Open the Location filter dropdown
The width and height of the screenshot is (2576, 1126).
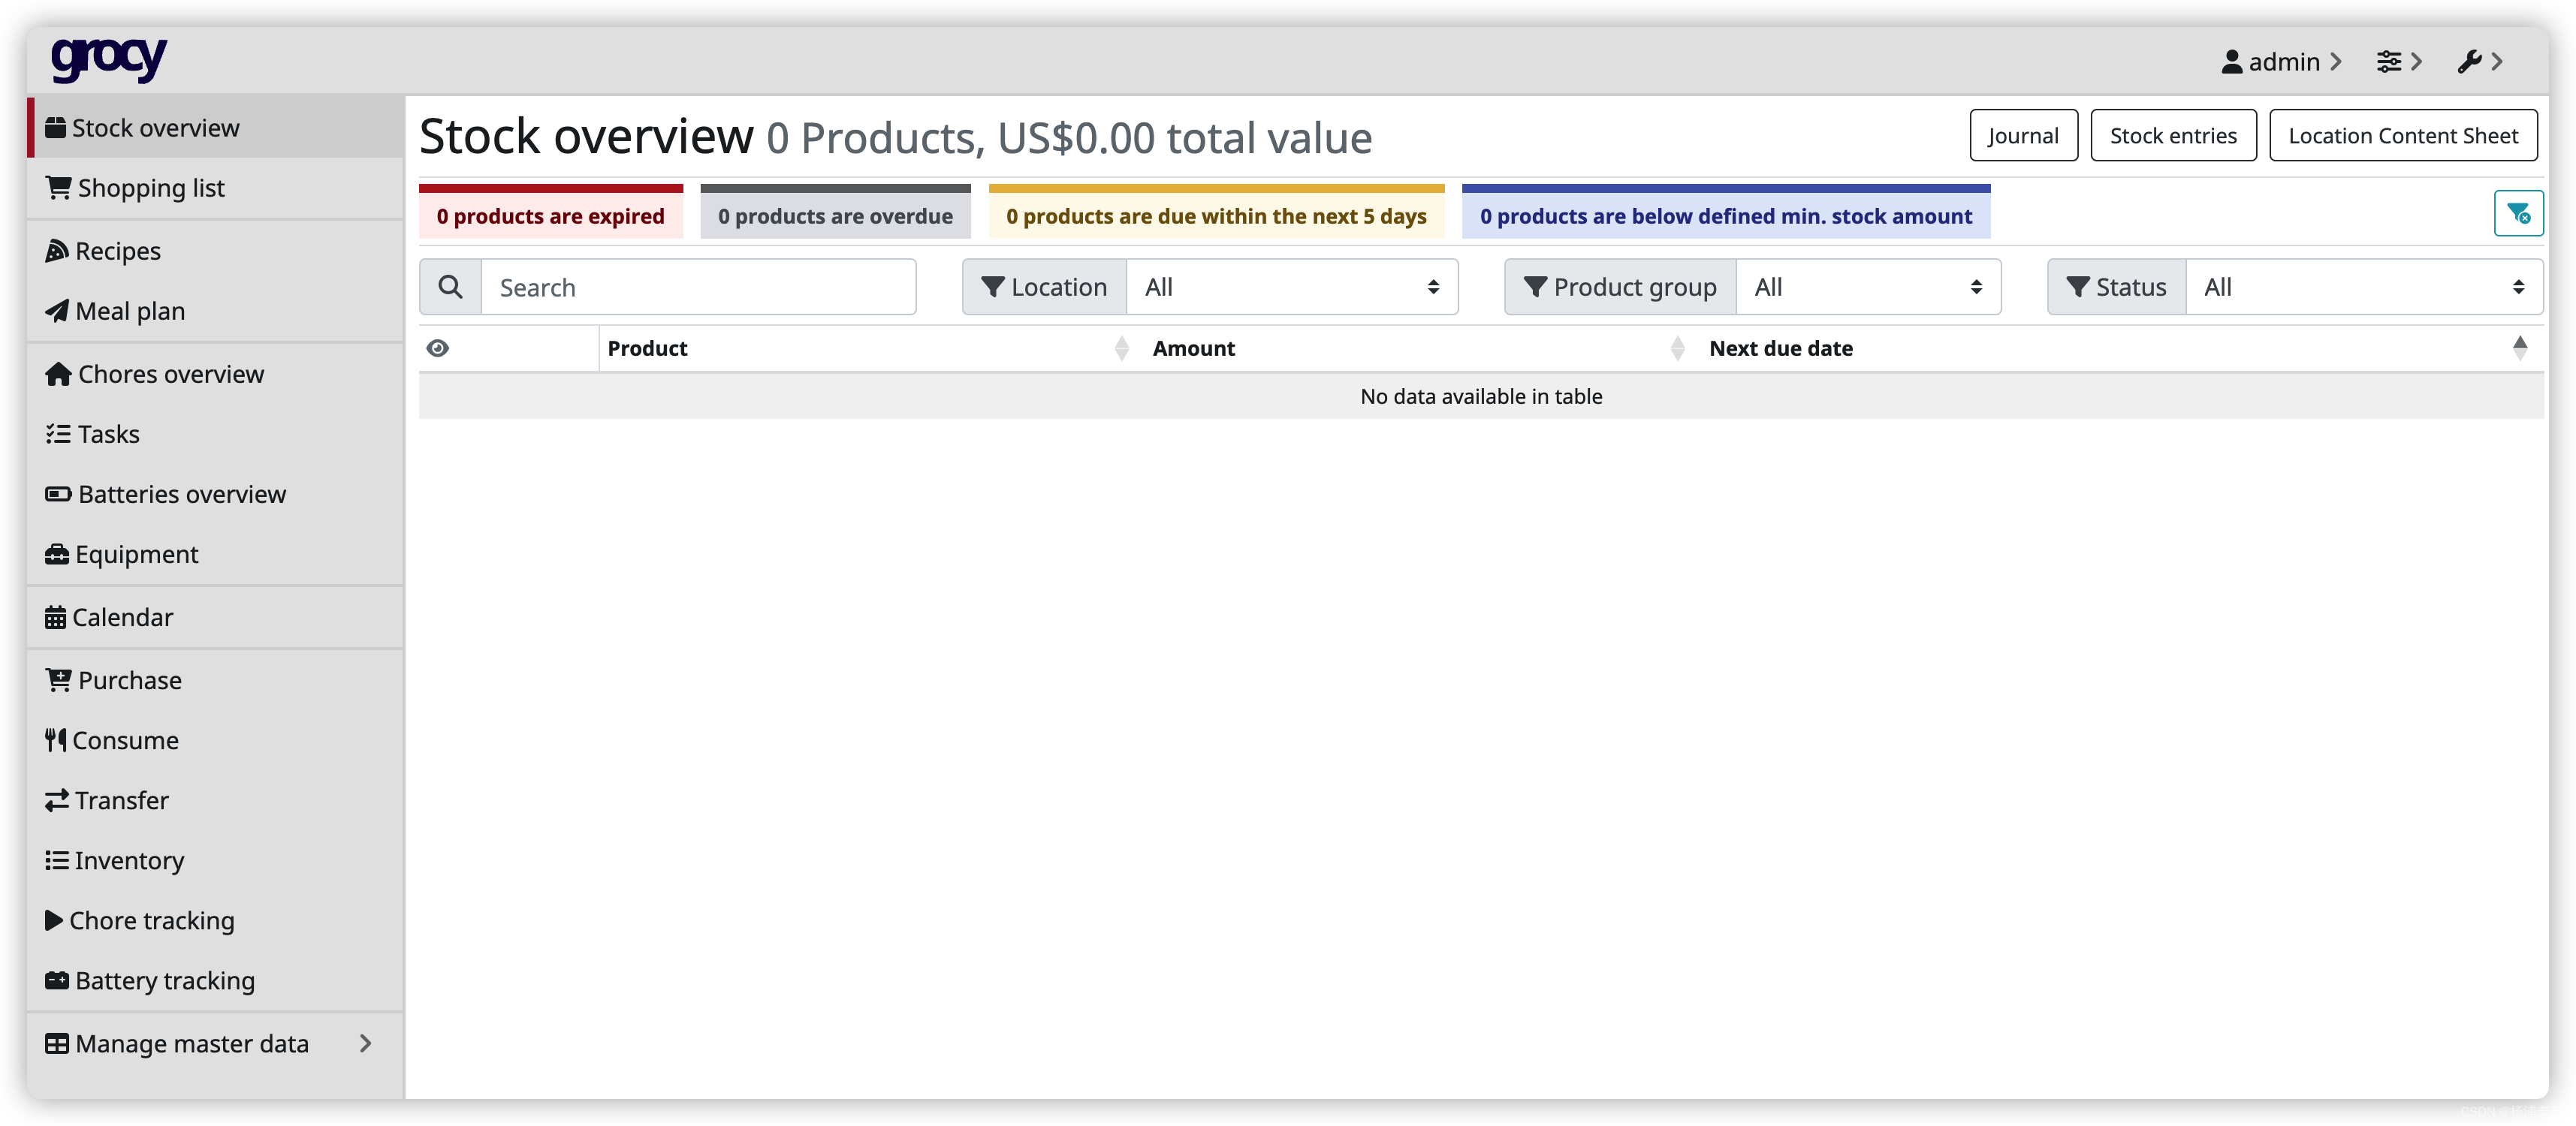1291,288
